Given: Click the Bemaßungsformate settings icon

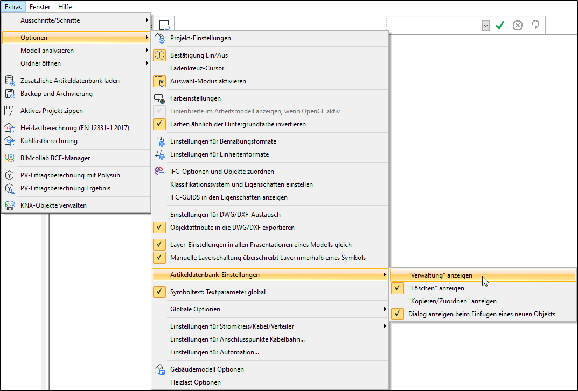Looking at the screenshot, I should coord(159,141).
